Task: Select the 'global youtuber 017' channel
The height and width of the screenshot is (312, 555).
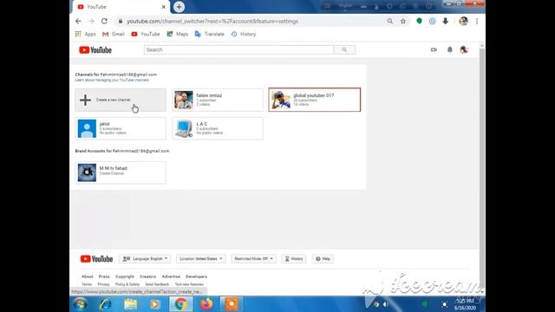Action: pyautogui.click(x=315, y=100)
